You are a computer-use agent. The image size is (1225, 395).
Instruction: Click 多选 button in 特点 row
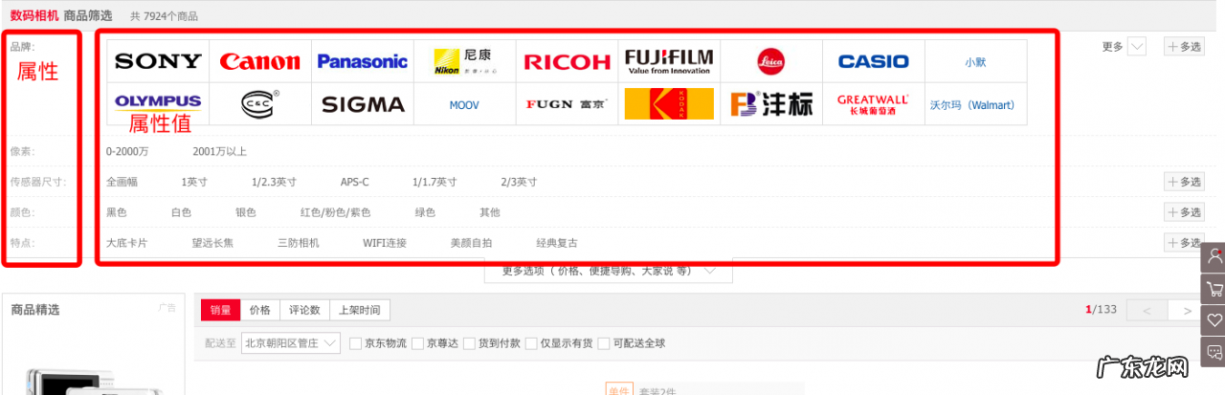(1184, 243)
